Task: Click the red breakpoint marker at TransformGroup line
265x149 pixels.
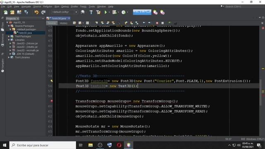Action: pos(51,101)
